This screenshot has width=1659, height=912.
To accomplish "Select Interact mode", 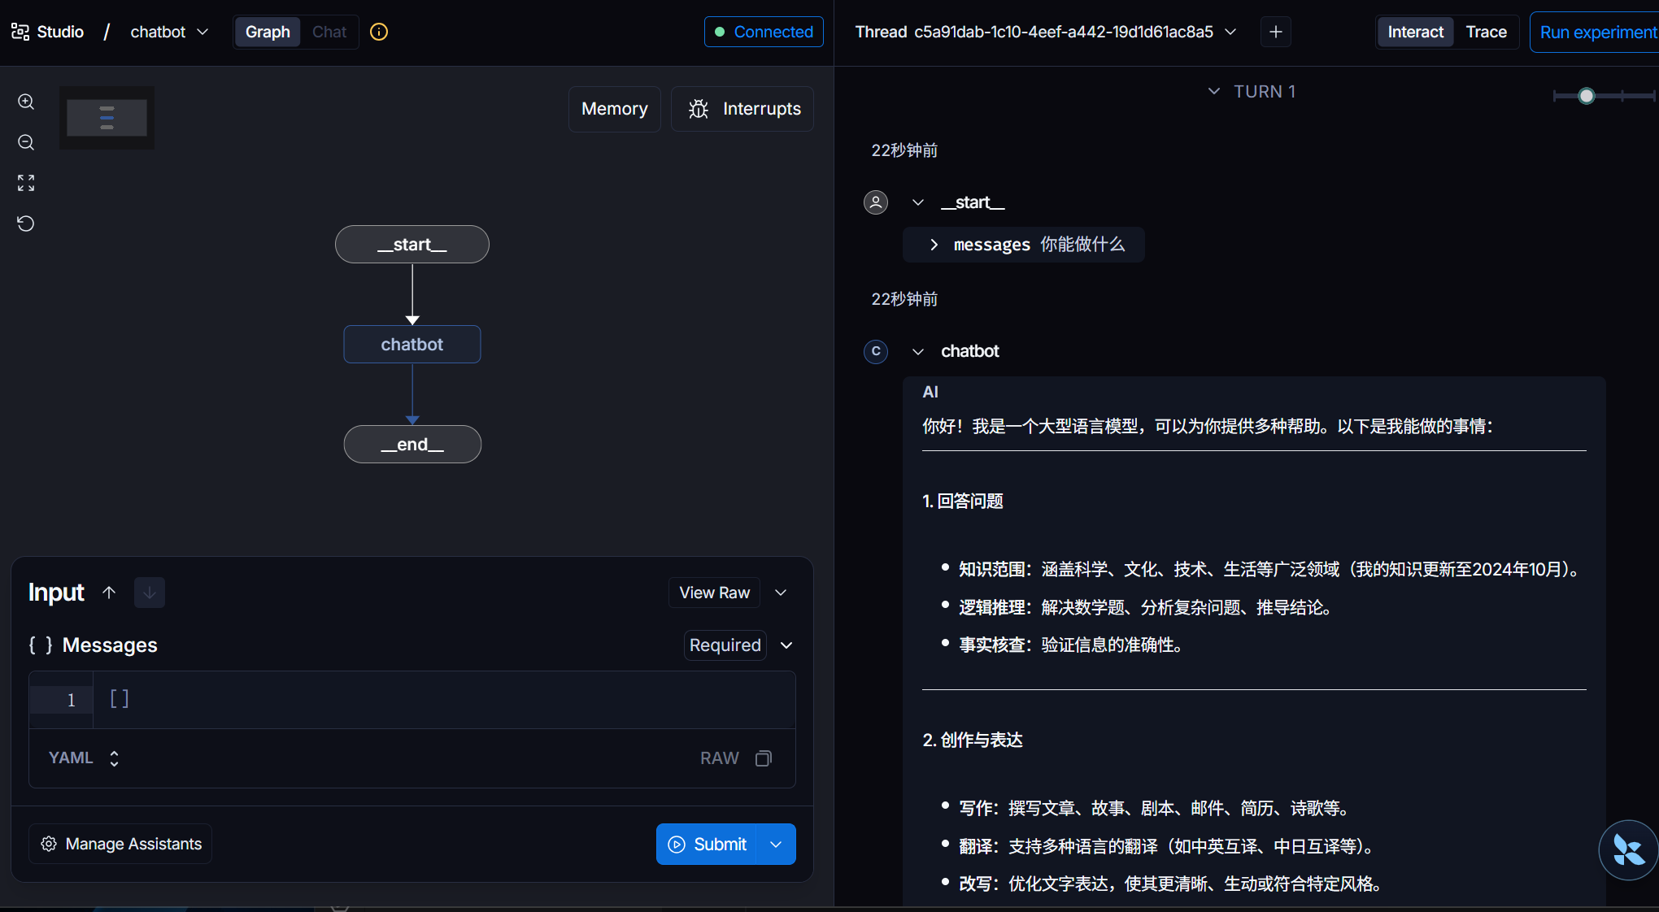I will (1415, 32).
